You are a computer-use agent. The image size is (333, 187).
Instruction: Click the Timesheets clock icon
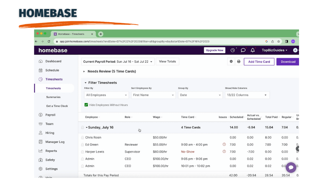(x=41, y=79)
